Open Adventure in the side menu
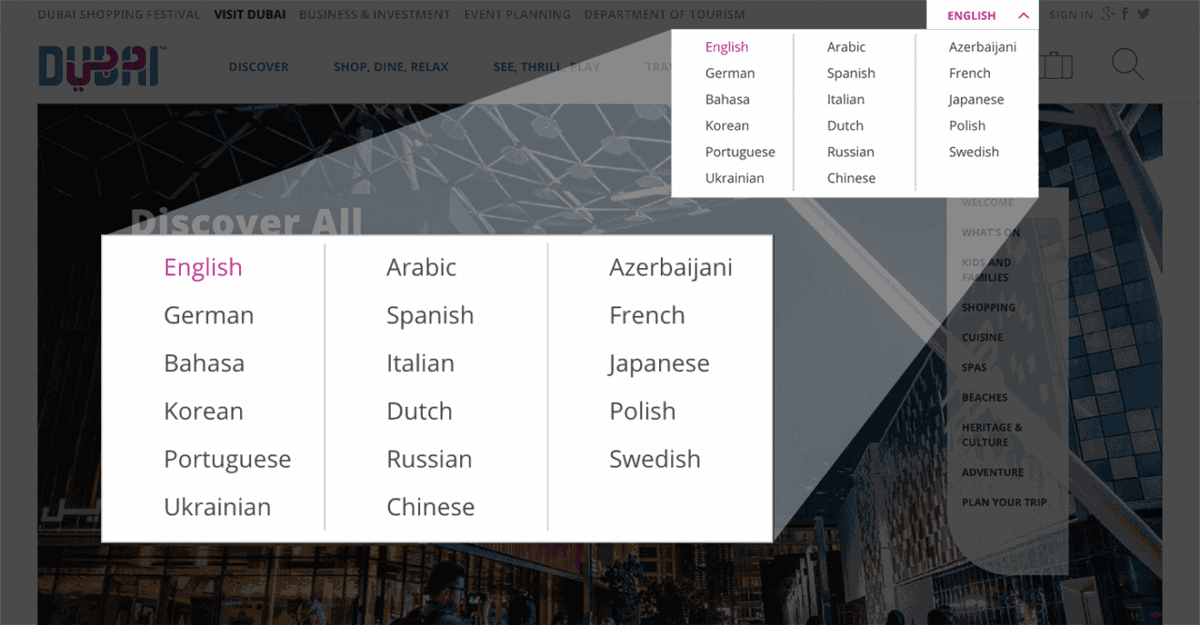This screenshot has width=1200, height=625. click(993, 472)
